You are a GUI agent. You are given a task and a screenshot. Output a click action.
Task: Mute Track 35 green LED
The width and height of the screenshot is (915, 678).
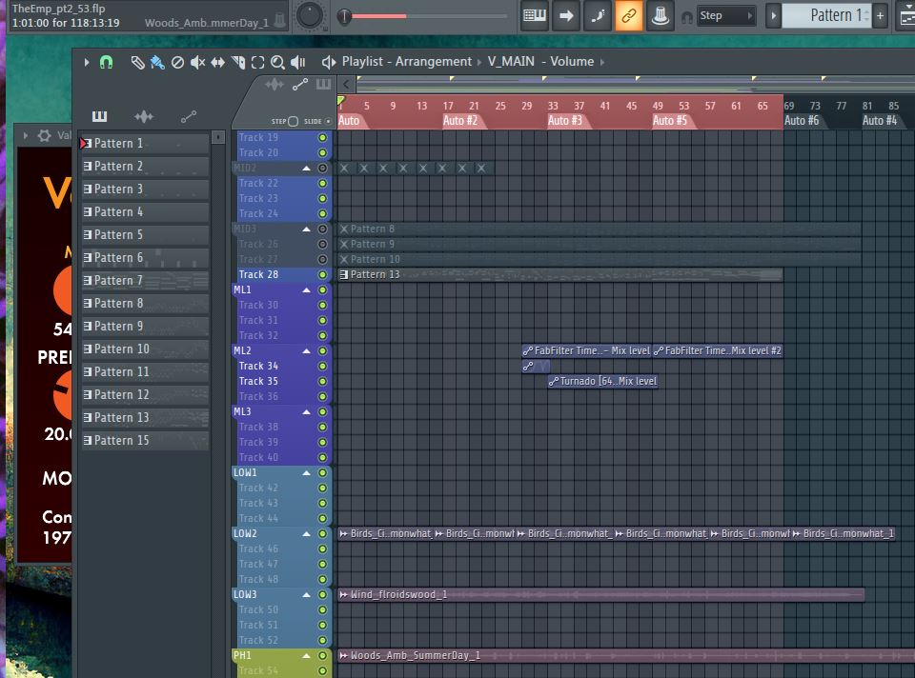(322, 381)
